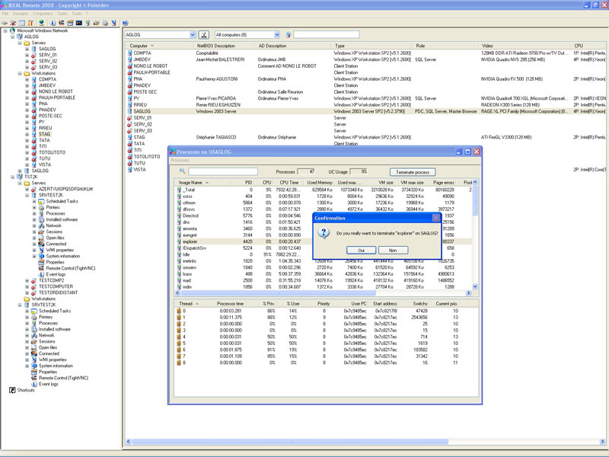Expand the TESTCOMP2 tree node
Screen dimensions: 609x457
coord(27,280)
